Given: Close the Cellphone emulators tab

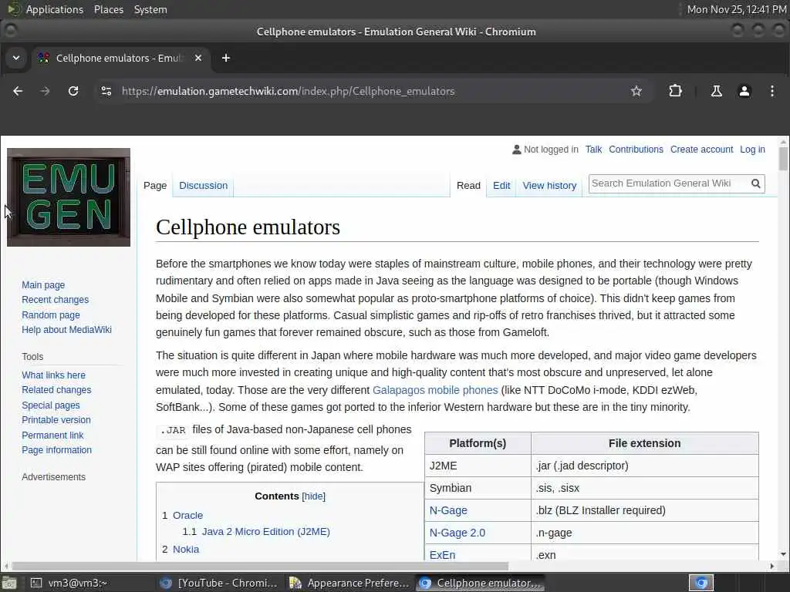Looking at the screenshot, I should tap(198, 58).
